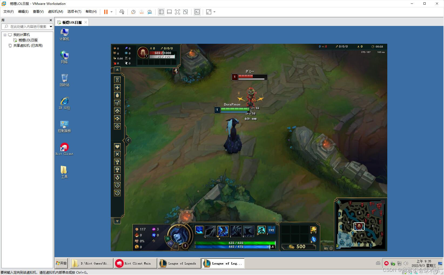This screenshot has width=444, height=275.
Task: Click the diamond target icon in practice panel
Action: click(x=117, y=126)
